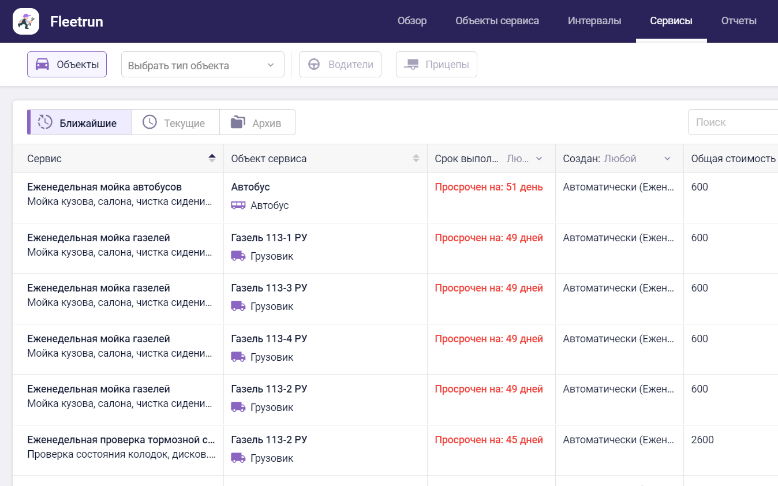The width and height of the screenshot is (778, 486).
Task: Open Еженедельная мойка автобусов service
Action: click(104, 187)
